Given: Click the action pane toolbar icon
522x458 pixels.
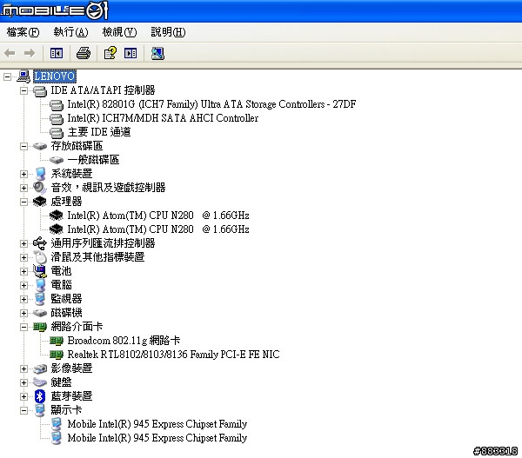Looking at the screenshot, I should pyautogui.click(x=130, y=53).
